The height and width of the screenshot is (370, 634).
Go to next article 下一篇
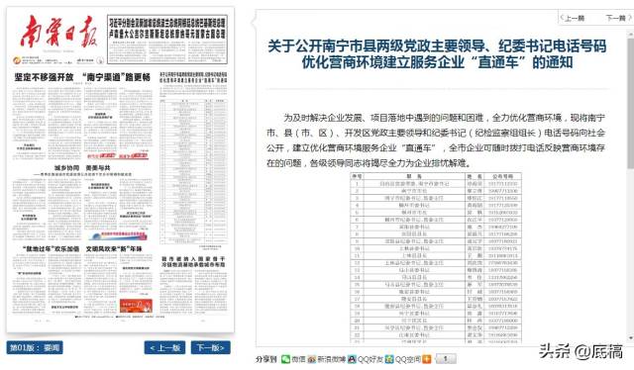(x=618, y=18)
